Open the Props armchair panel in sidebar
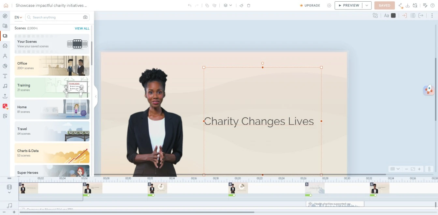 [x=5, y=46]
